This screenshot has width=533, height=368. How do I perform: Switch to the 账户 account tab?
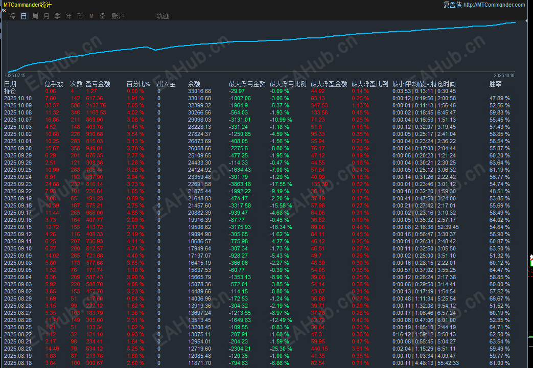tap(118, 16)
